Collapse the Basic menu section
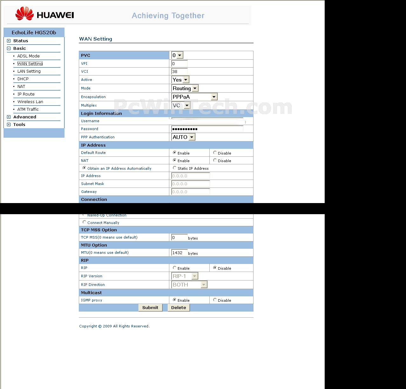Screen dimensions: 406x389 click(9, 49)
